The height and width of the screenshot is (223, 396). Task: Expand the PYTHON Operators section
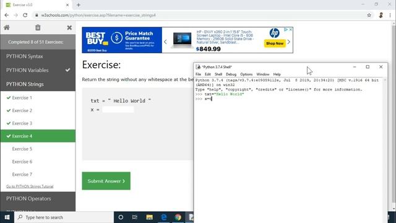pos(38,199)
